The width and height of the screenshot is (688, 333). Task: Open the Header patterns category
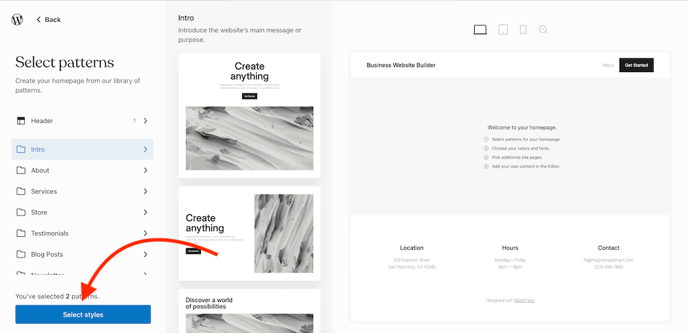(x=83, y=120)
